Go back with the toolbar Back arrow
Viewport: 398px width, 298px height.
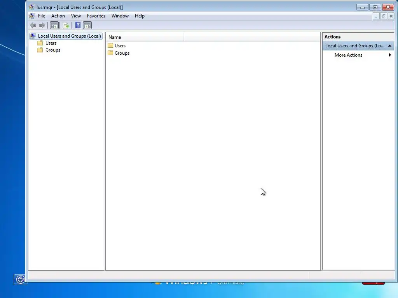[x=33, y=25]
